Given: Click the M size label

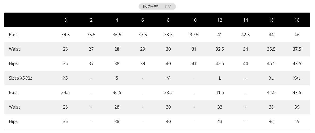Looking at the screenshot, I should 168,78.
